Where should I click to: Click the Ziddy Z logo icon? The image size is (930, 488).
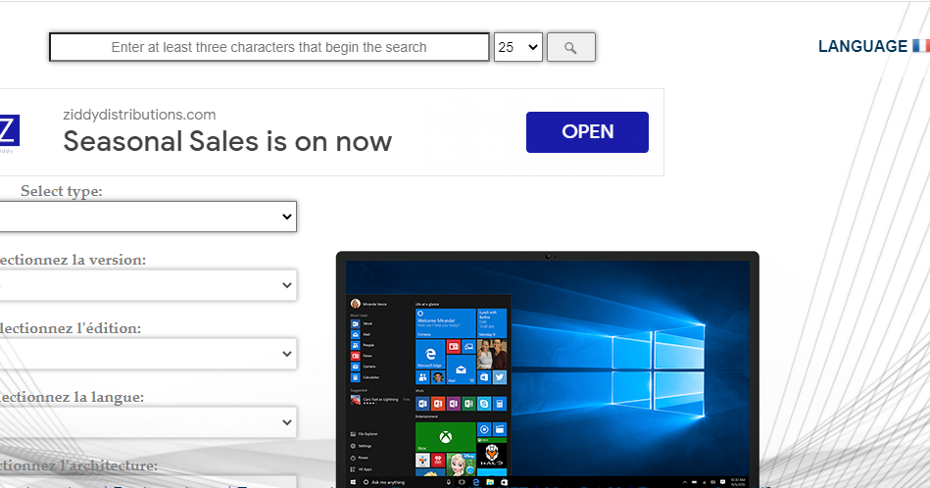point(9,130)
